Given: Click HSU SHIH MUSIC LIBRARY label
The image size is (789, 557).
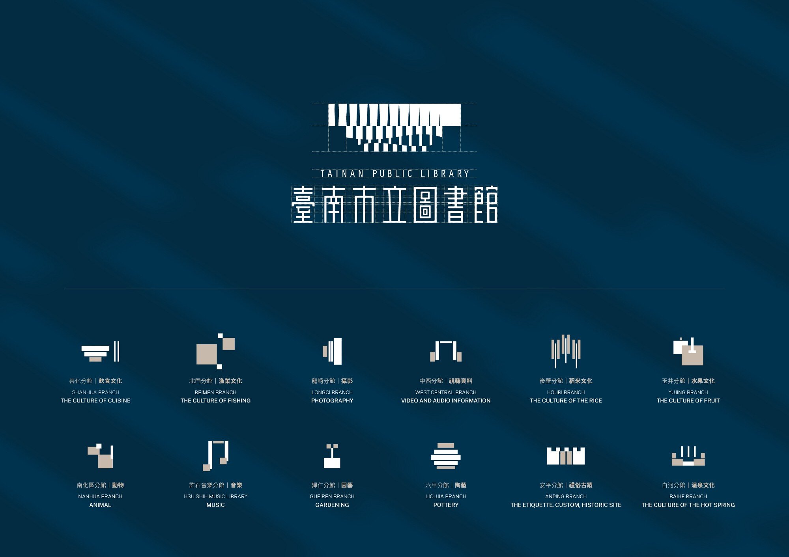Looking at the screenshot, I should coord(215,496).
